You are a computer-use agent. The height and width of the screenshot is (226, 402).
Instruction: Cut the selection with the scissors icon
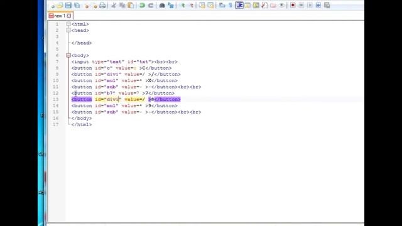(x=114, y=5)
